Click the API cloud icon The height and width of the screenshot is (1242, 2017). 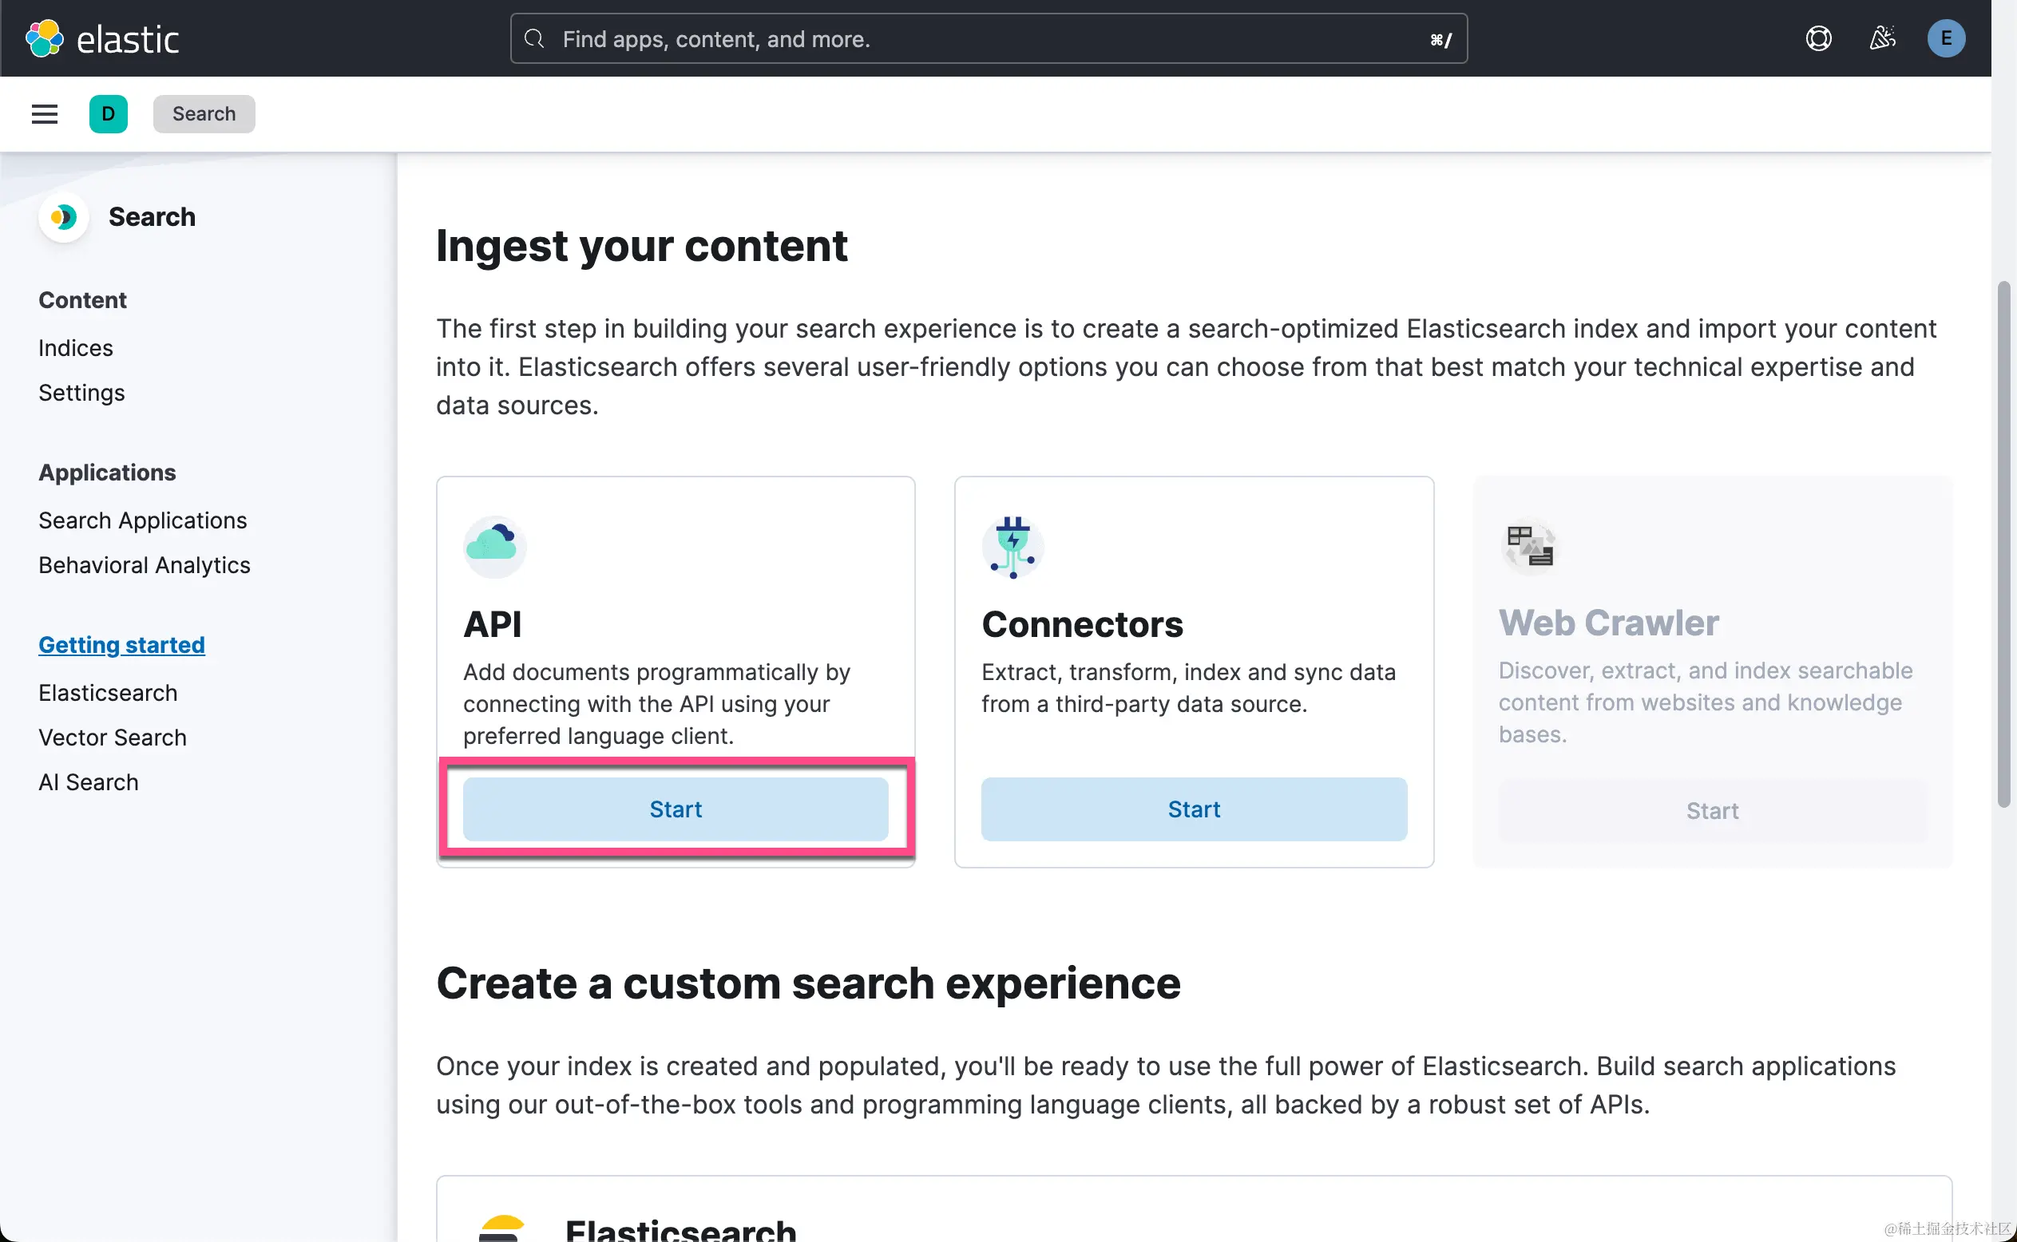(493, 545)
